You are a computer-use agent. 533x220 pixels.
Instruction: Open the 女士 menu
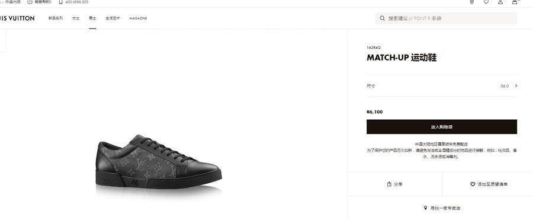[x=76, y=18]
